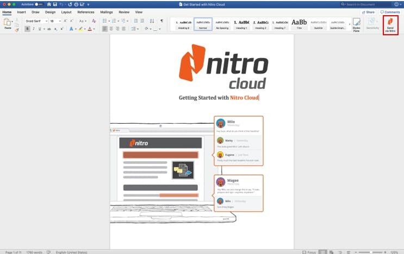The height and width of the screenshot is (254, 404).
Task: Open the Insert tab
Action: (x=21, y=12)
